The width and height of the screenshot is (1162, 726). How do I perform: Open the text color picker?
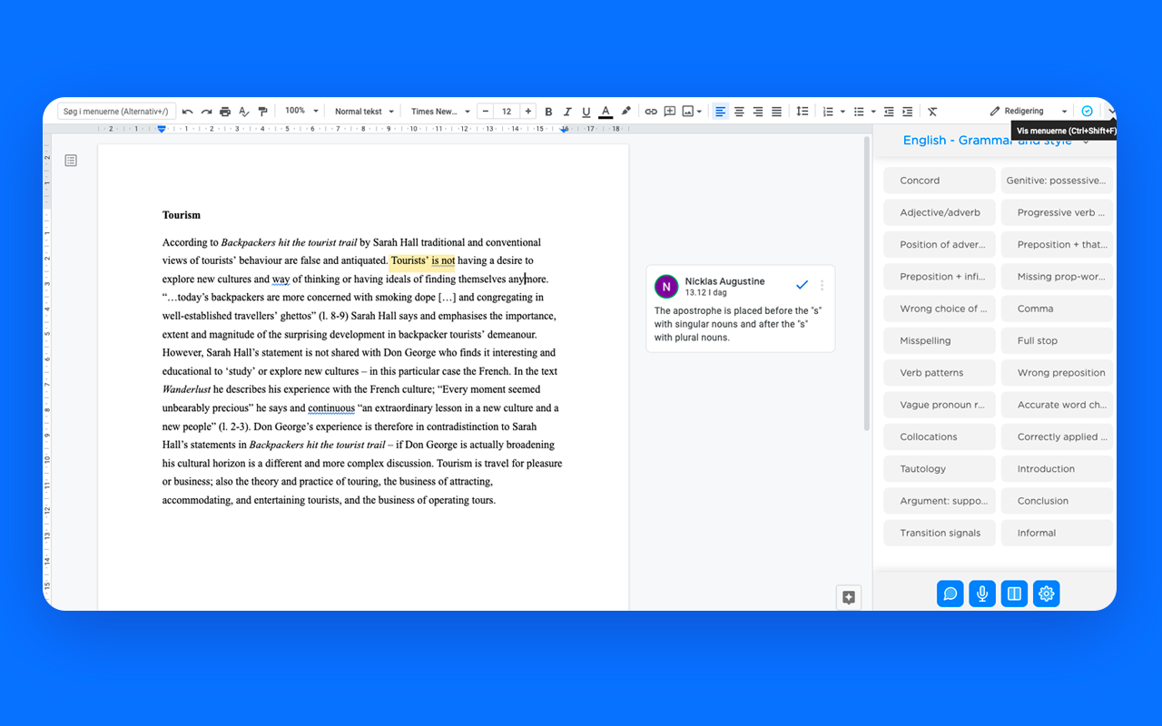(606, 112)
